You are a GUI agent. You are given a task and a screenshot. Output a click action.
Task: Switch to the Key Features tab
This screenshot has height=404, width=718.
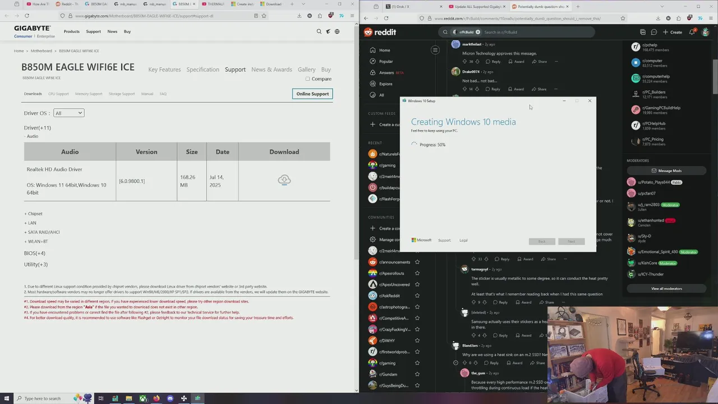(164, 70)
